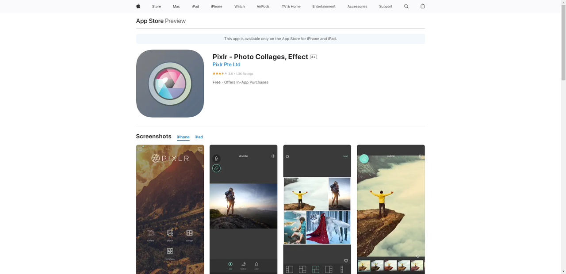Open the iPhone item in top navigation
The width and height of the screenshot is (566, 274).
pos(217,7)
